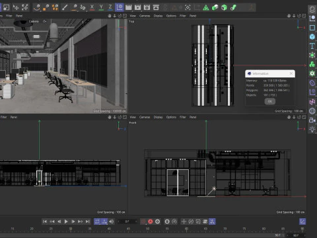Click the rectangle spline icon in side palette

[312, 28]
